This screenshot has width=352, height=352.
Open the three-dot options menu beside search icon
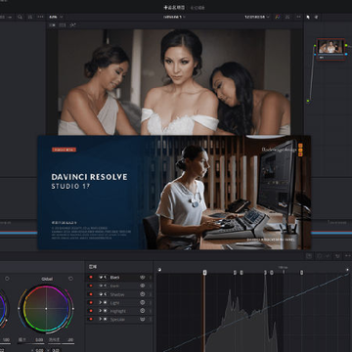(x=40, y=17)
